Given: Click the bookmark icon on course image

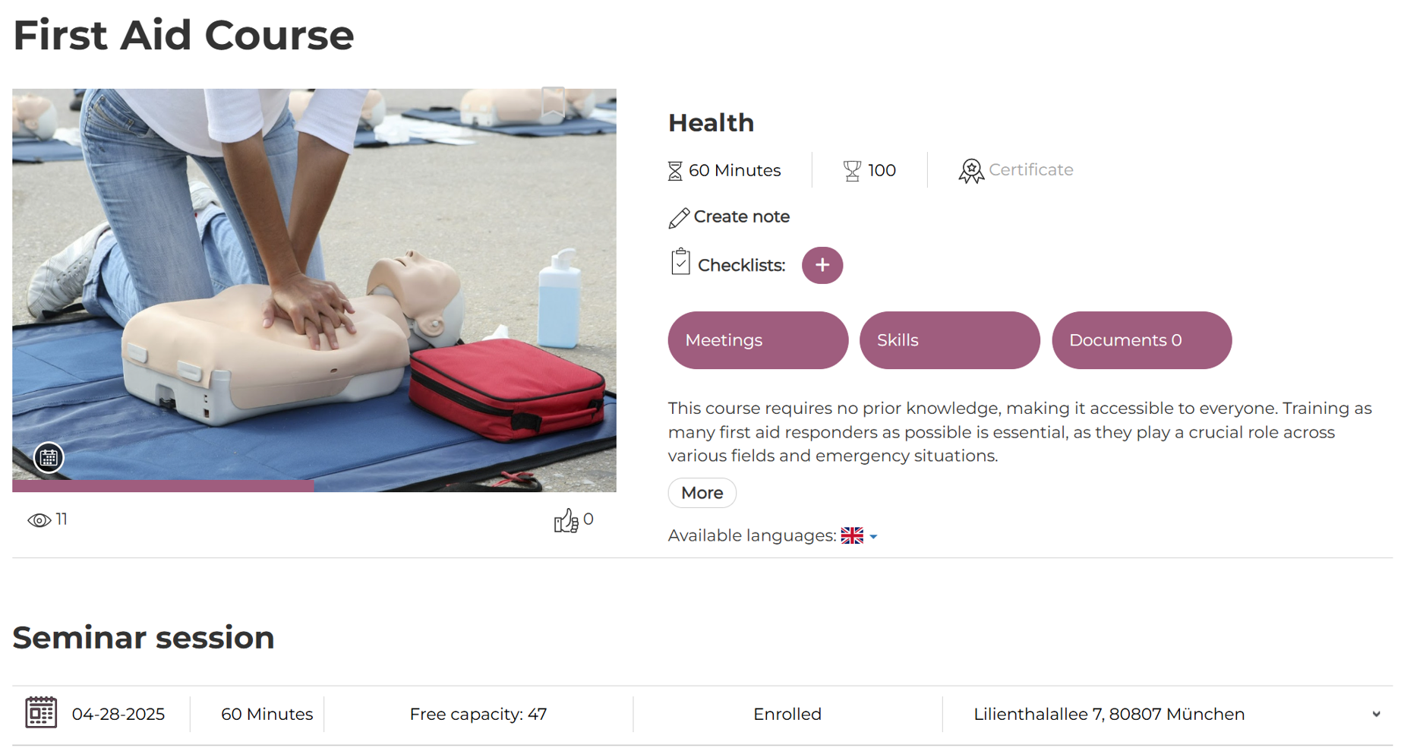Looking at the screenshot, I should point(553,103).
